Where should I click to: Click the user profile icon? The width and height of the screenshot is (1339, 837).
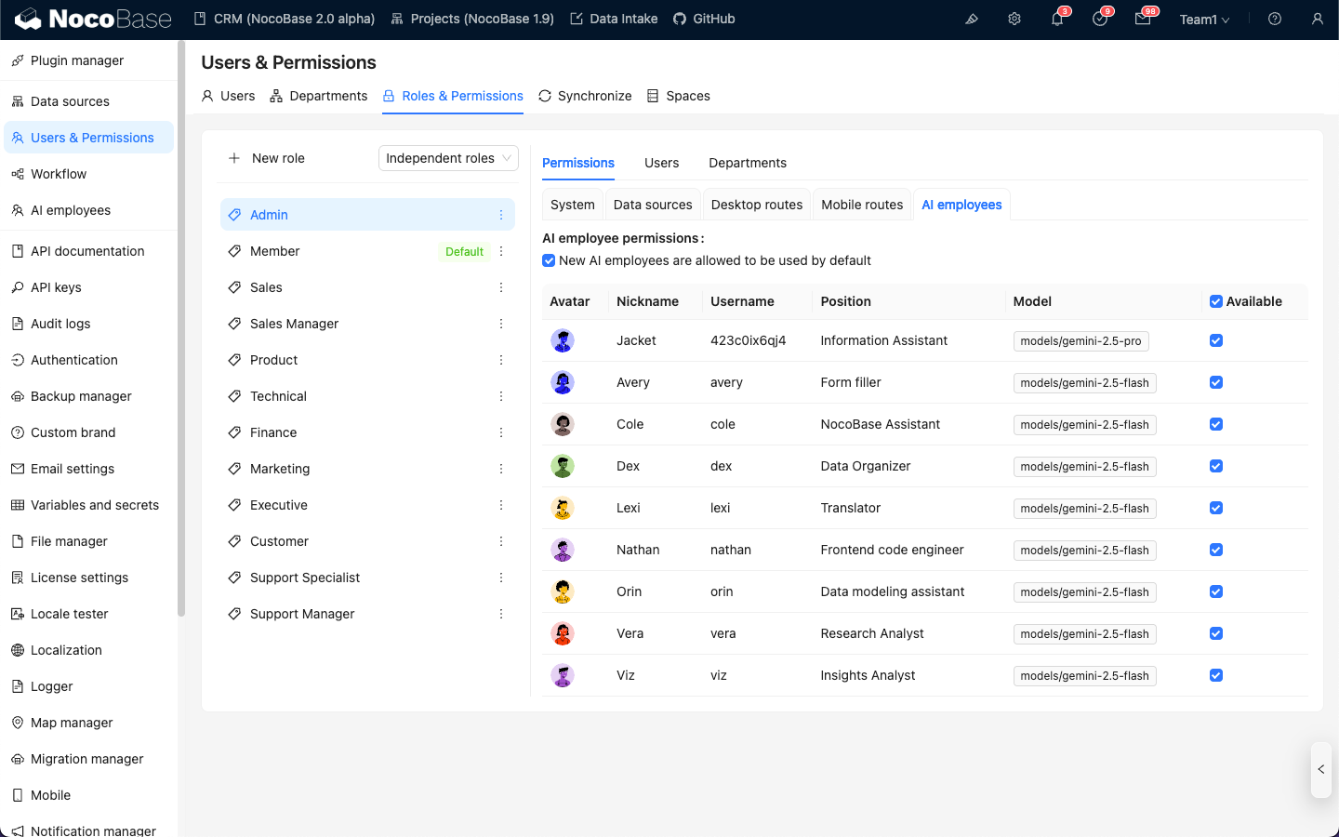click(1318, 20)
